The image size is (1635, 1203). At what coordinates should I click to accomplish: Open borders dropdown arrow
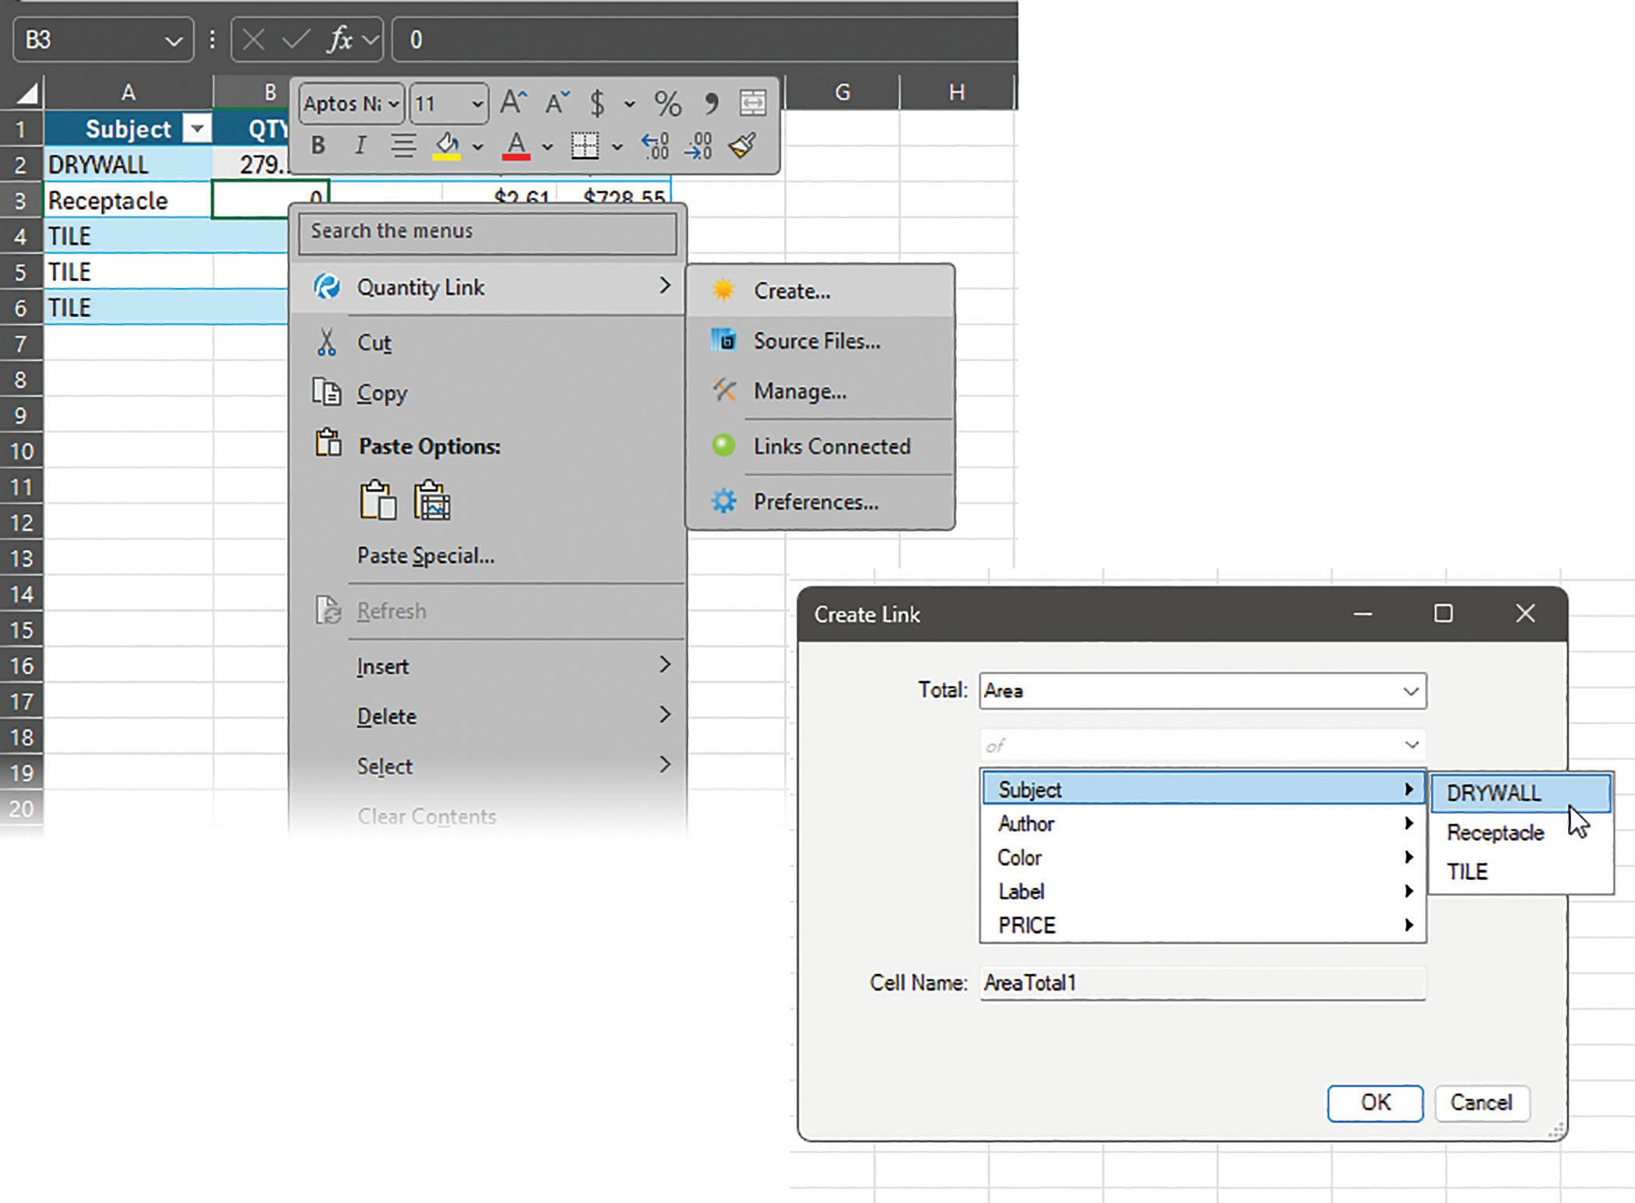pos(617,146)
